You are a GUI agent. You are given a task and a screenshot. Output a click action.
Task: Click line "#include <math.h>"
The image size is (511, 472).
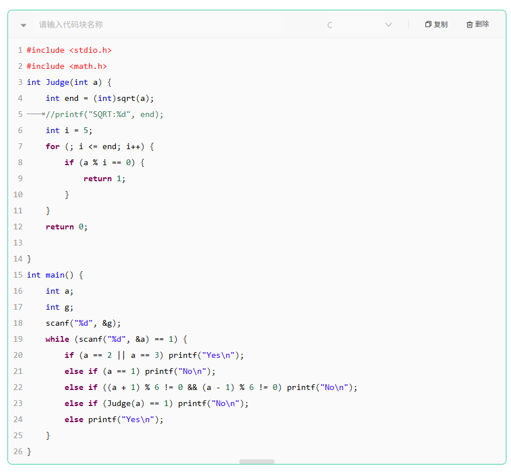[67, 66]
